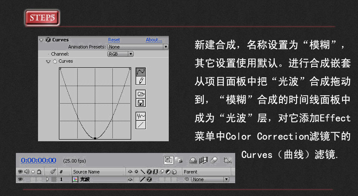The width and height of the screenshot is (358, 196).
Task: Select the Bezier curve tool in Curves
Action: [x=141, y=72]
